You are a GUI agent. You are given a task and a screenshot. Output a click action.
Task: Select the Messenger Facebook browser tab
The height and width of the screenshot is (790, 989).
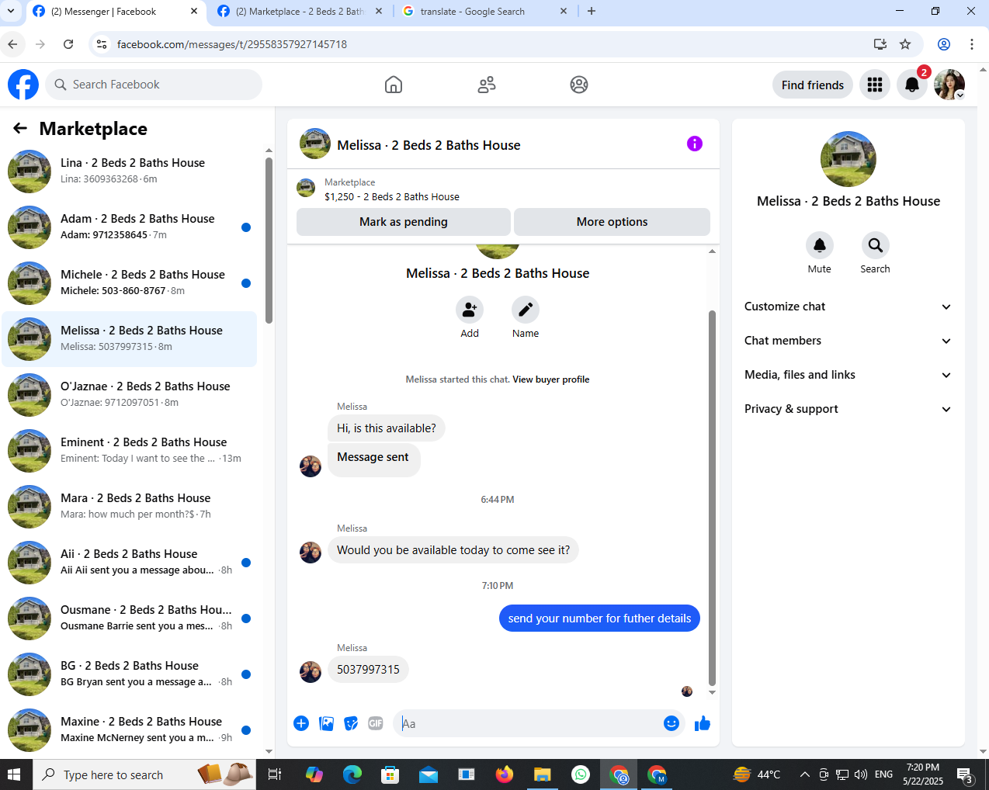(x=115, y=12)
